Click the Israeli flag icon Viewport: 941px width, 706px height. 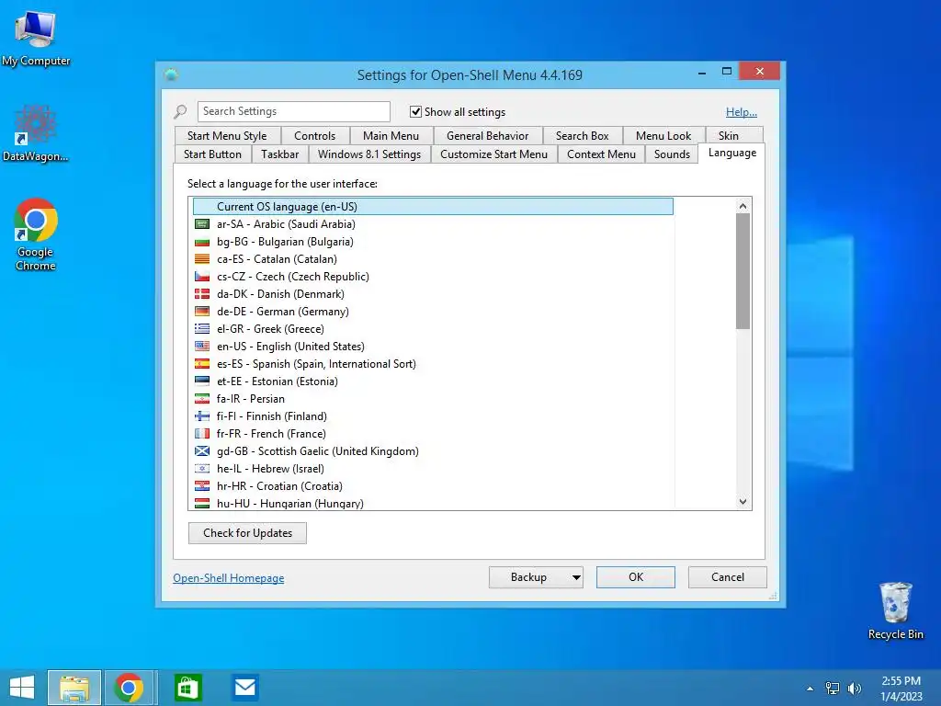point(202,468)
